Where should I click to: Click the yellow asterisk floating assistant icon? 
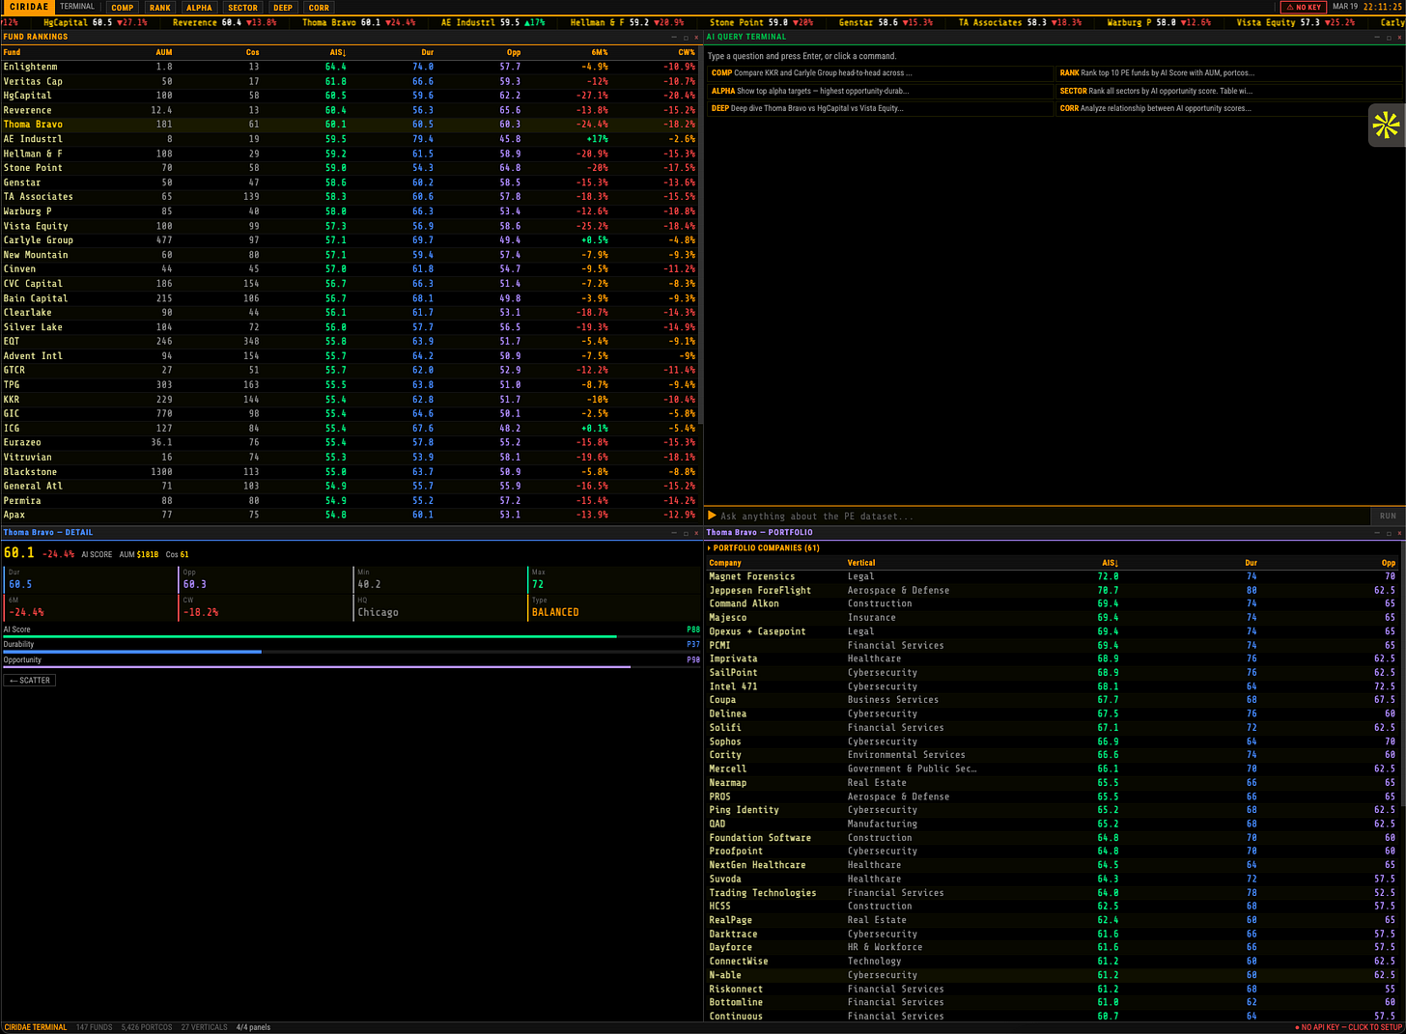[x=1386, y=126]
